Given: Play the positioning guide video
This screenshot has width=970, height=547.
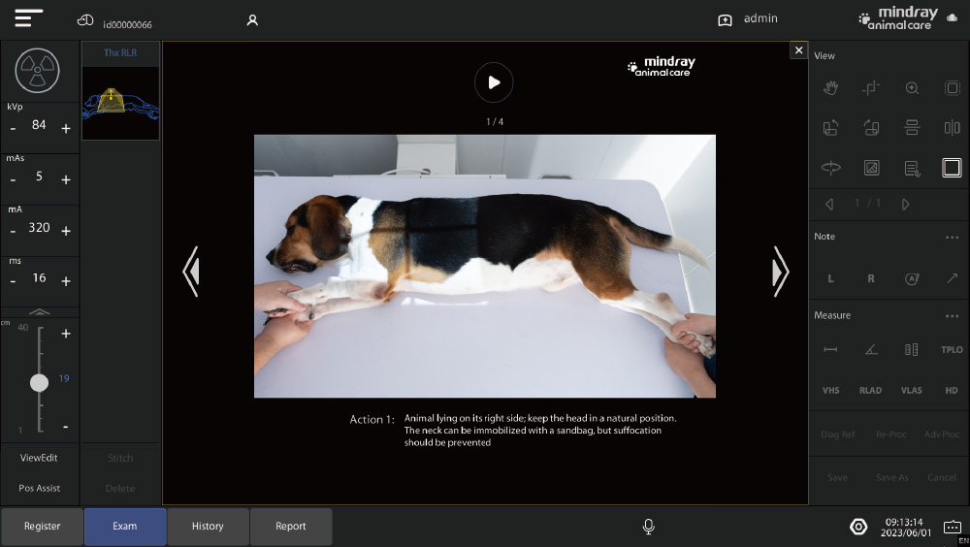Looking at the screenshot, I should (494, 82).
